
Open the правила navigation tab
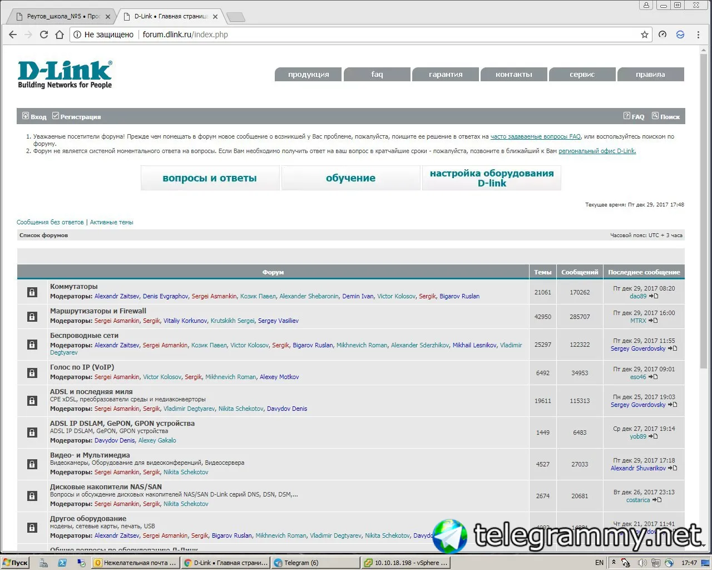click(651, 75)
